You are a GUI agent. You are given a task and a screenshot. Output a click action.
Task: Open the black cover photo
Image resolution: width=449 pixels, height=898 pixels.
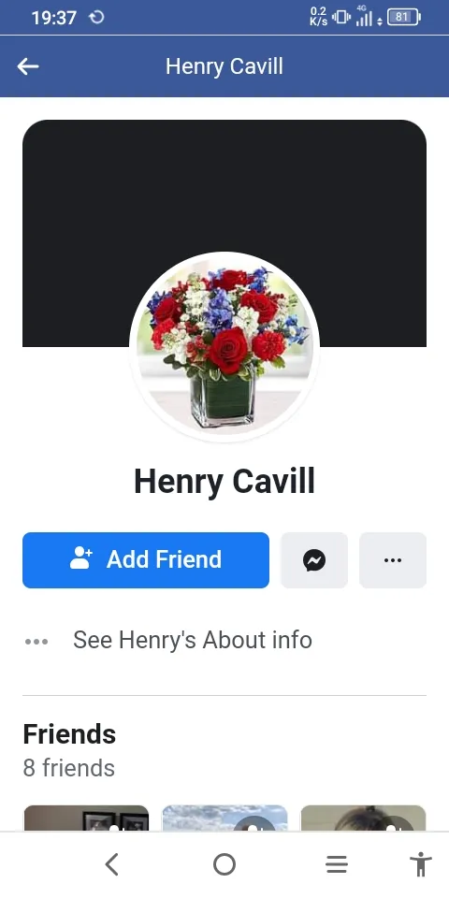click(x=224, y=189)
